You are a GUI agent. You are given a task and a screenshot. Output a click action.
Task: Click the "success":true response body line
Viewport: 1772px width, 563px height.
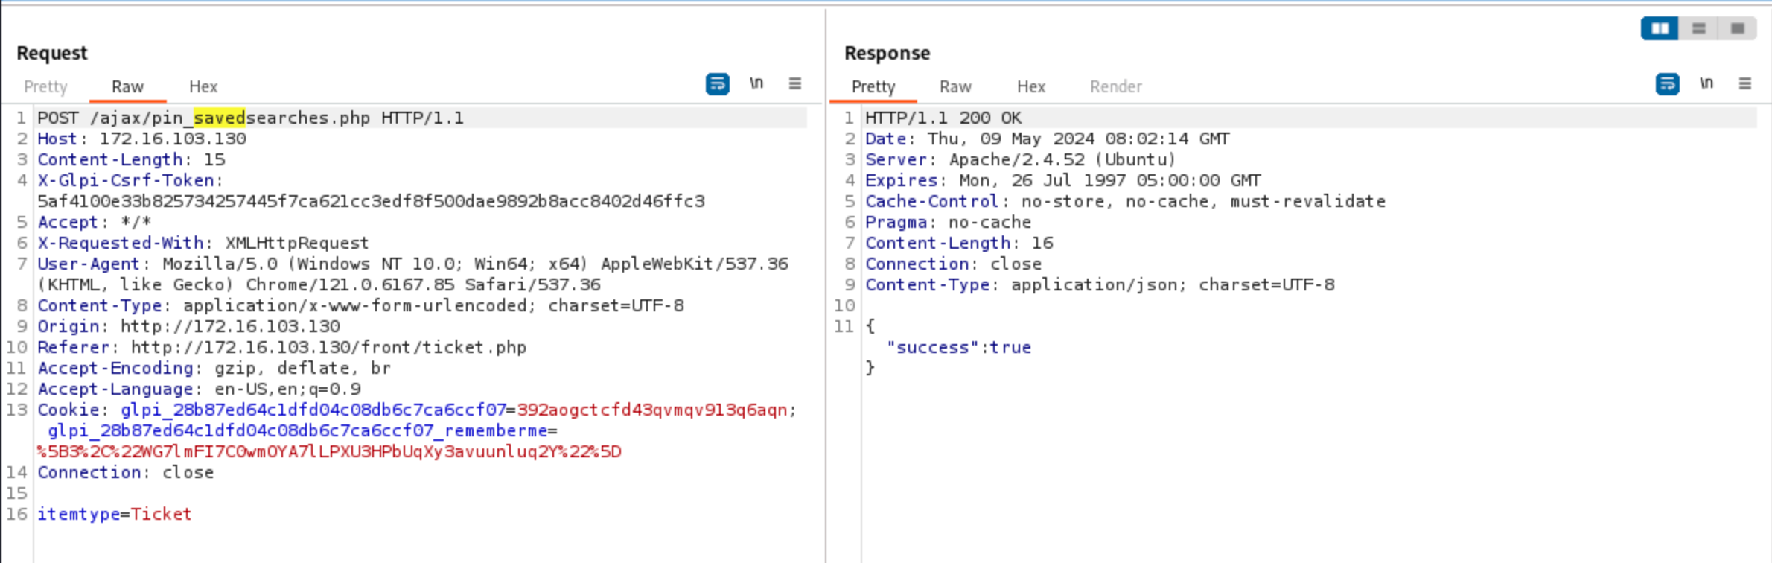(959, 347)
